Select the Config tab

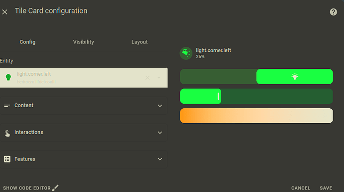27,42
